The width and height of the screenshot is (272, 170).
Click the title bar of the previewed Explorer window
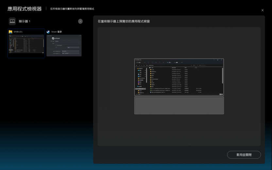[173, 60]
